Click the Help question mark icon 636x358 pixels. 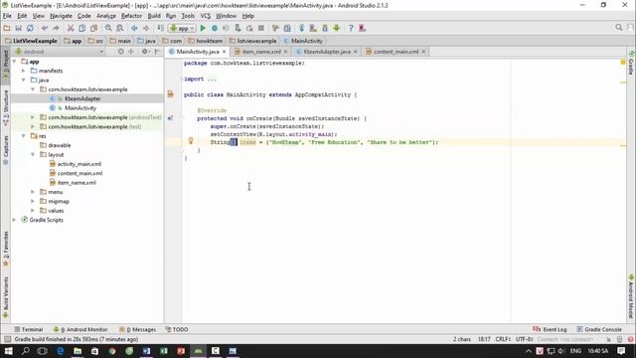coord(351,28)
